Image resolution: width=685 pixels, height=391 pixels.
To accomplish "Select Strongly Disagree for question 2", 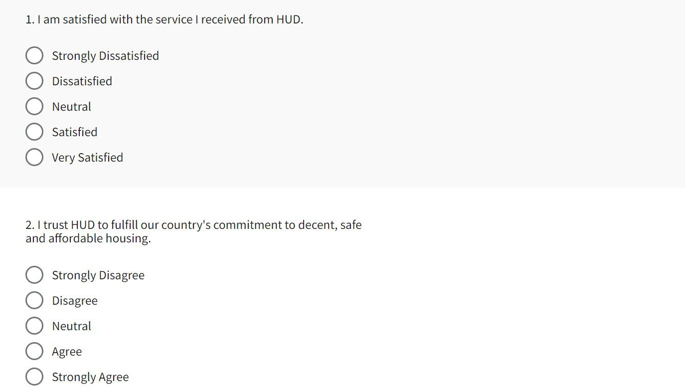I will [x=34, y=275].
